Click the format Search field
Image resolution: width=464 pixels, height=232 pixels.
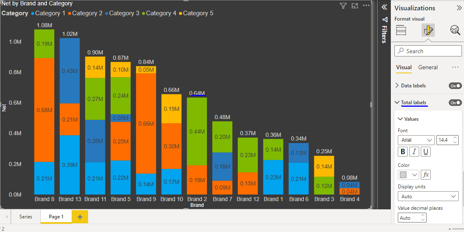(428, 51)
